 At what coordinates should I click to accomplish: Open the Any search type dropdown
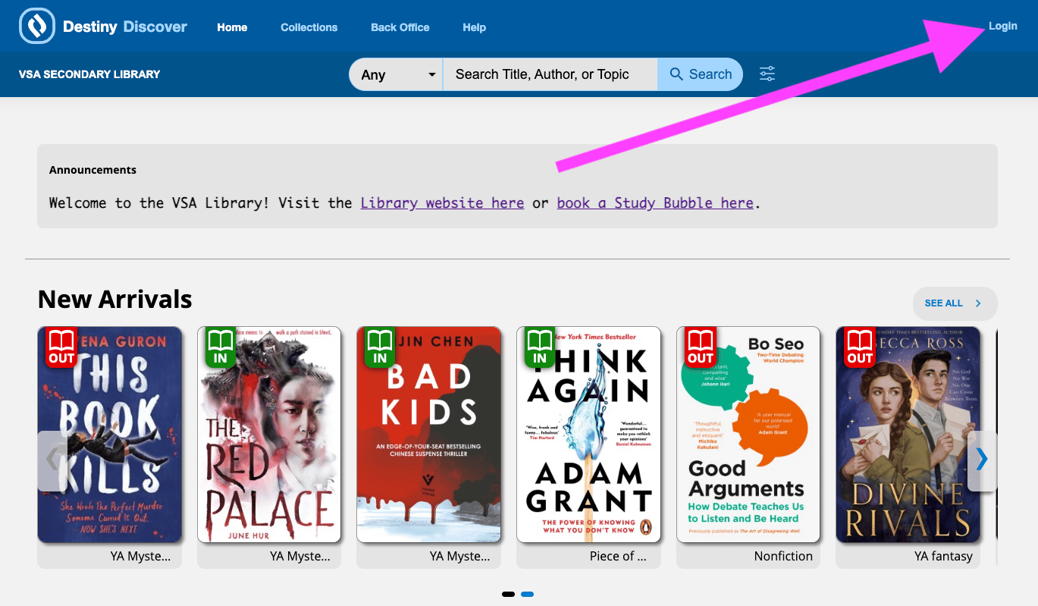tap(396, 74)
